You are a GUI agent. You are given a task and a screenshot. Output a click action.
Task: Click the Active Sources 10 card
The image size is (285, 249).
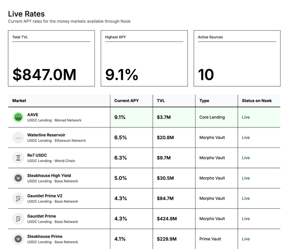[x=237, y=58]
